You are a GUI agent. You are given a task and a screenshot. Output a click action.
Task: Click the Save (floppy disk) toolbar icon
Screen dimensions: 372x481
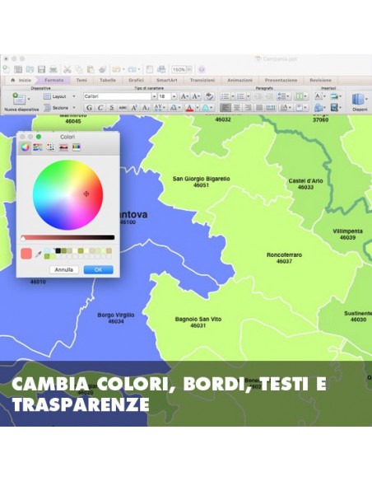click(x=41, y=70)
